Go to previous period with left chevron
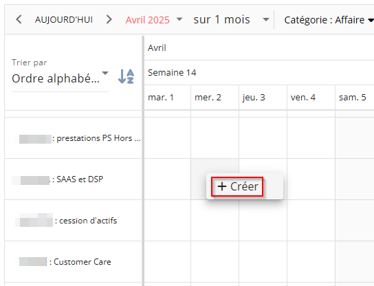 [19, 19]
